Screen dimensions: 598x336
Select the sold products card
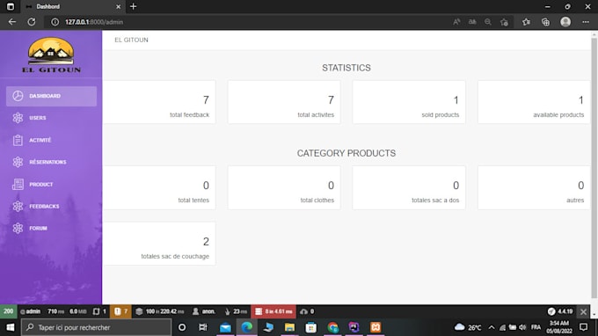coord(409,102)
